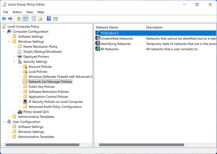Click the Name Resolution Policy folder icon
This screenshot has height=154, width=217.
(x=20, y=46)
